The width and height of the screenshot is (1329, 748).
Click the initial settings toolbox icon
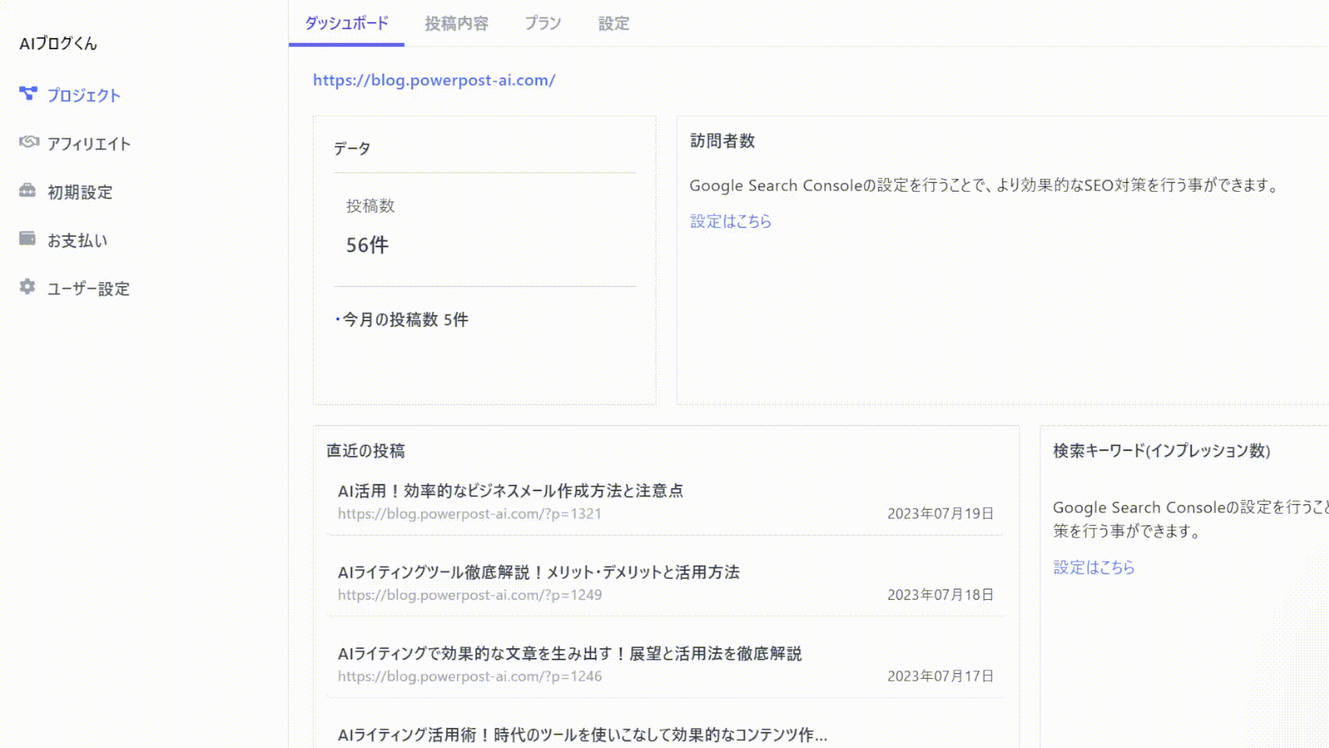(28, 190)
